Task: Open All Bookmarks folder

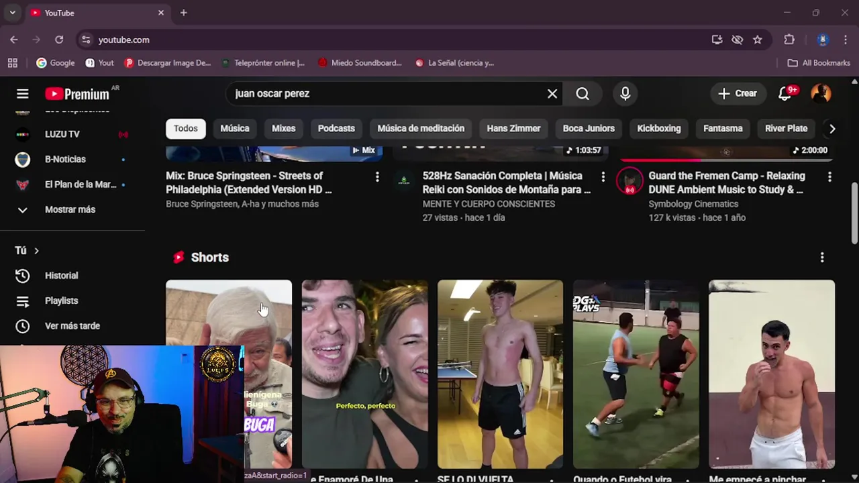Action: [819, 63]
